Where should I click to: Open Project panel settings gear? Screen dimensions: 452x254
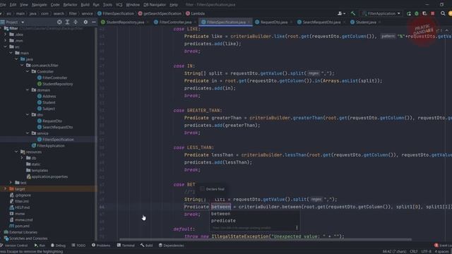[x=85, y=22]
